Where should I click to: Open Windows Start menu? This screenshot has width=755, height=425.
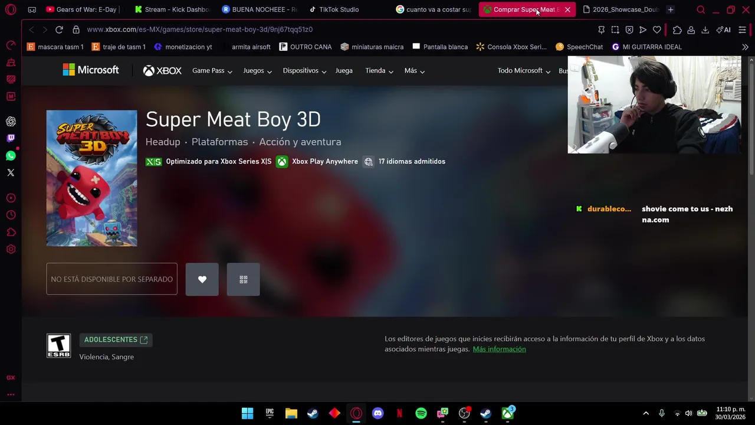point(248,413)
